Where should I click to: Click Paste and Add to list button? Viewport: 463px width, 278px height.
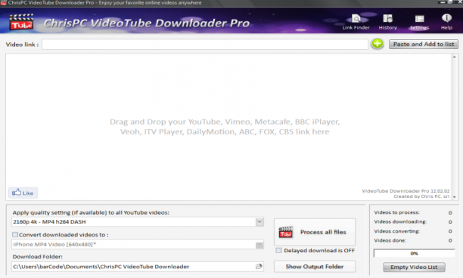(424, 45)
